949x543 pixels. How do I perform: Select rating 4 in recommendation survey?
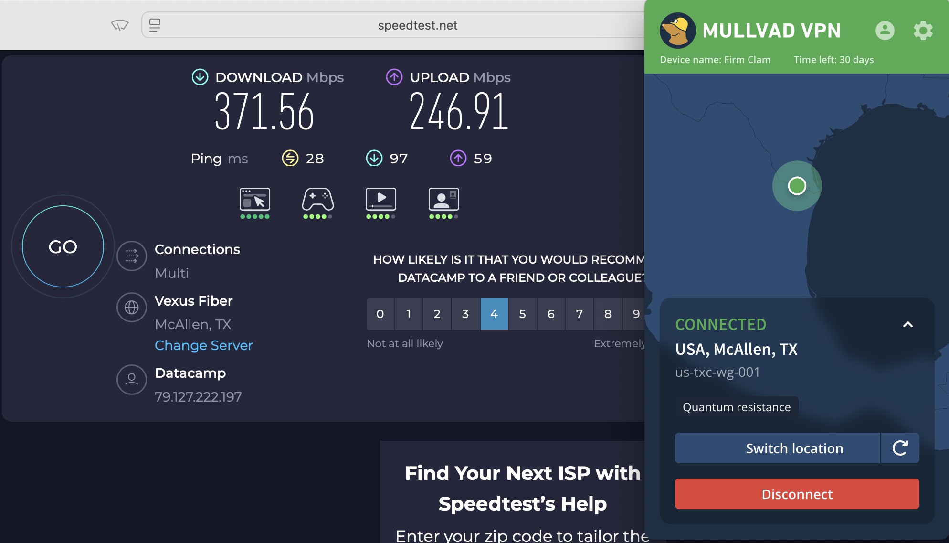tap(494, 314)
